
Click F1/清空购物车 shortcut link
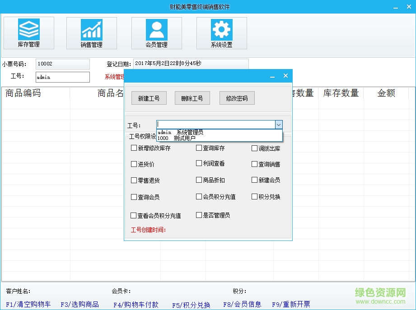point(28,305)
